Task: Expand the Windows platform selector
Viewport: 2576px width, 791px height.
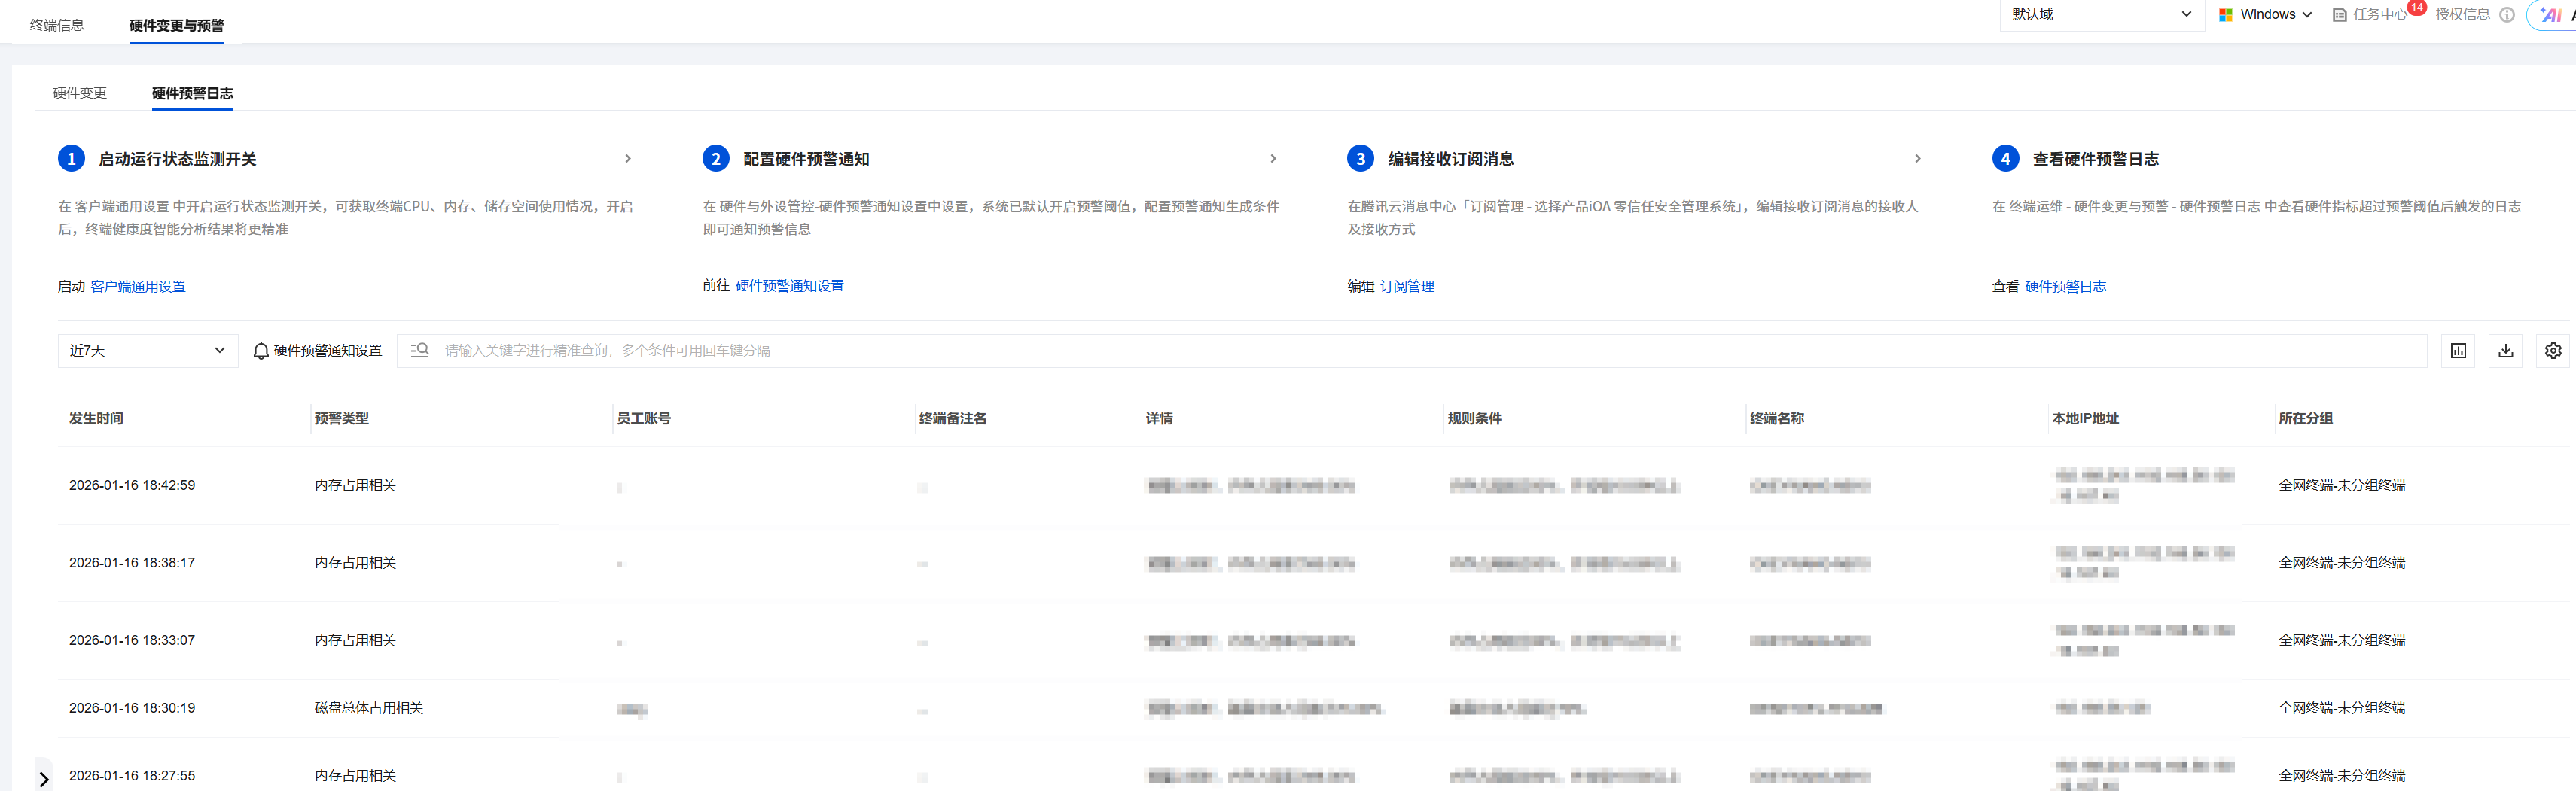Action: click(2265, 15)
